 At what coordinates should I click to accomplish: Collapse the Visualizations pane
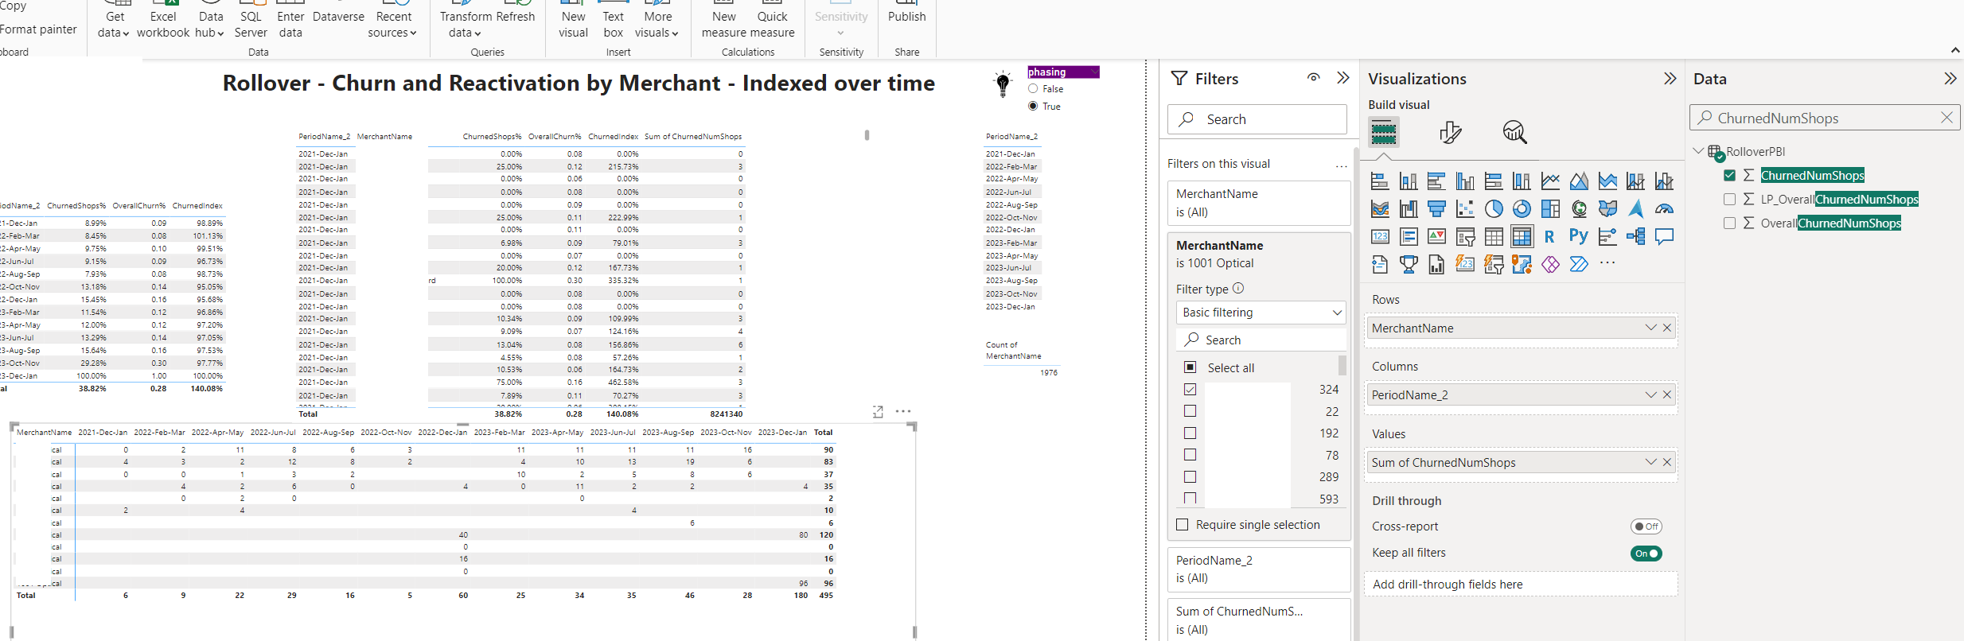click(1670, 79)
